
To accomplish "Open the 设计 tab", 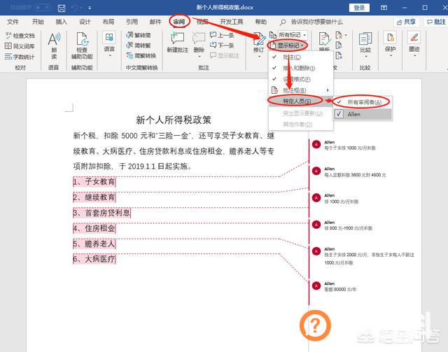I will point(85,22).
